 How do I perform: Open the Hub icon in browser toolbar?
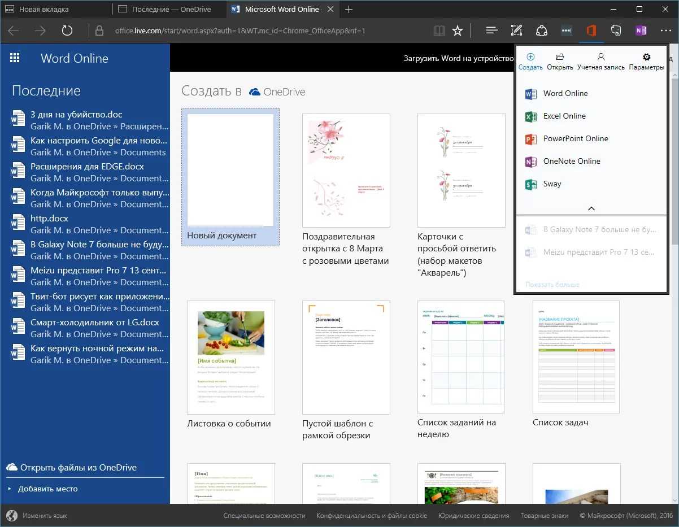coord(492,31)
